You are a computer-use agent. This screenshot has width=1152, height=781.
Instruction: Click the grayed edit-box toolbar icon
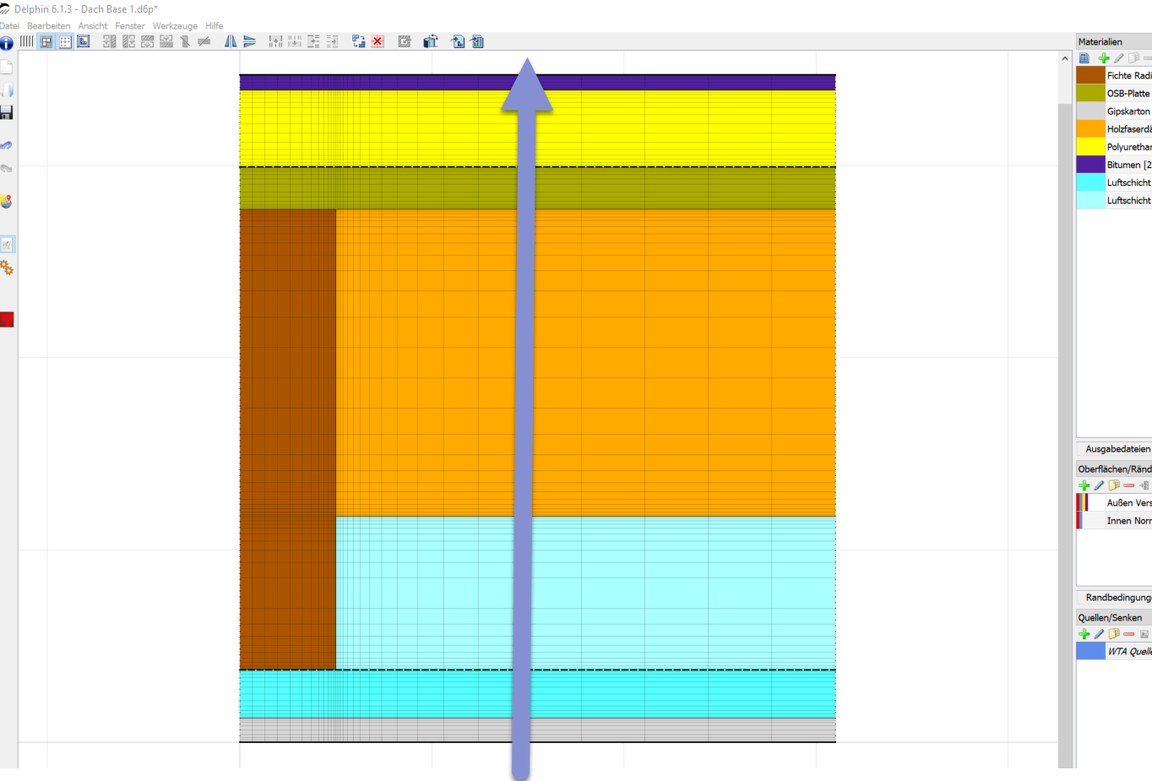[405, 41]
